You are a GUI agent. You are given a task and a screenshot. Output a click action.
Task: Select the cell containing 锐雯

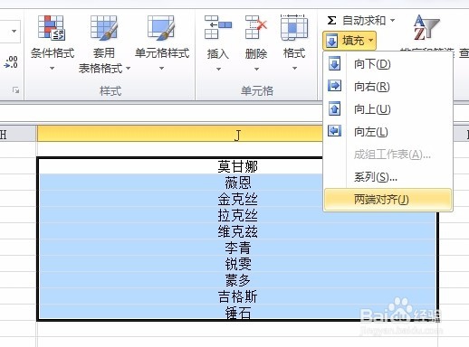[237, 264]
